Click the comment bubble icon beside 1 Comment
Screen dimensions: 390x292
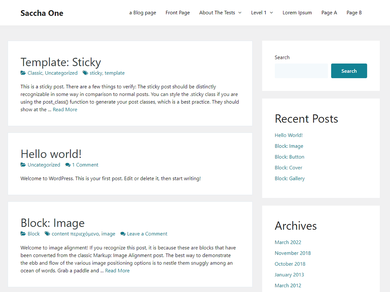[x=68, y=165]
